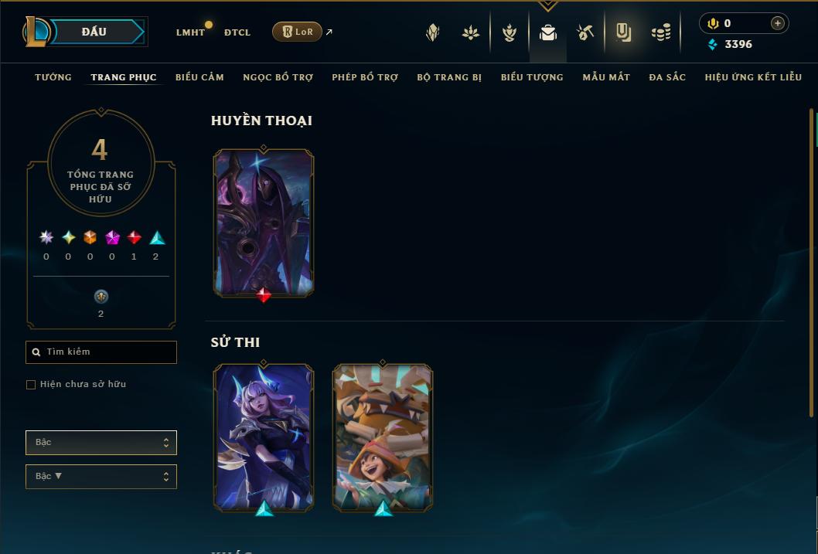Enable the 'Hiện chưa sở hữu' checkbox

pos(31,385)
